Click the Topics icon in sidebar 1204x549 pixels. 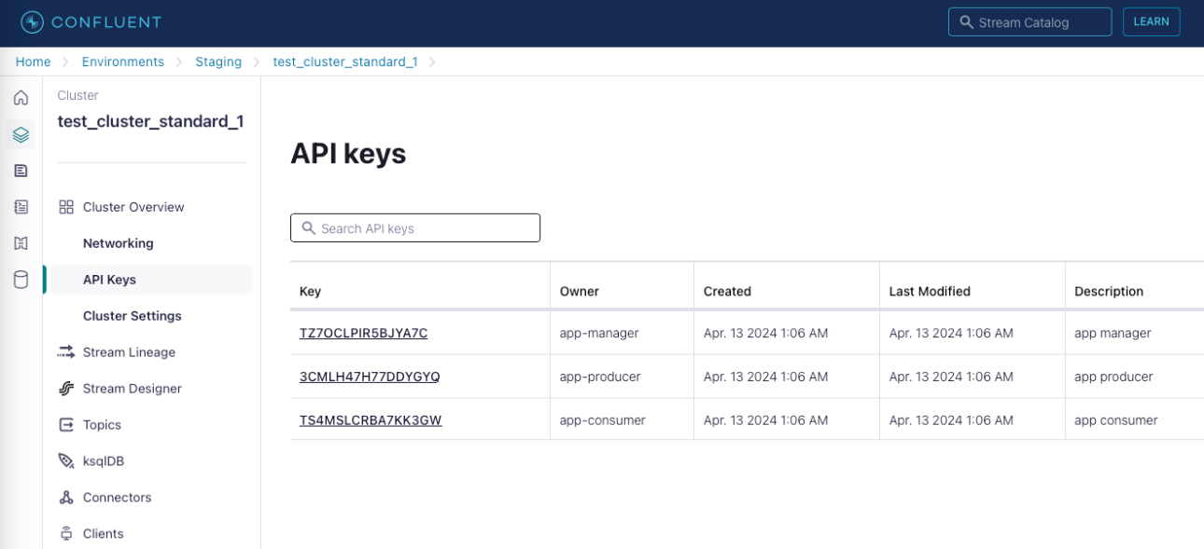click(66, 425)
